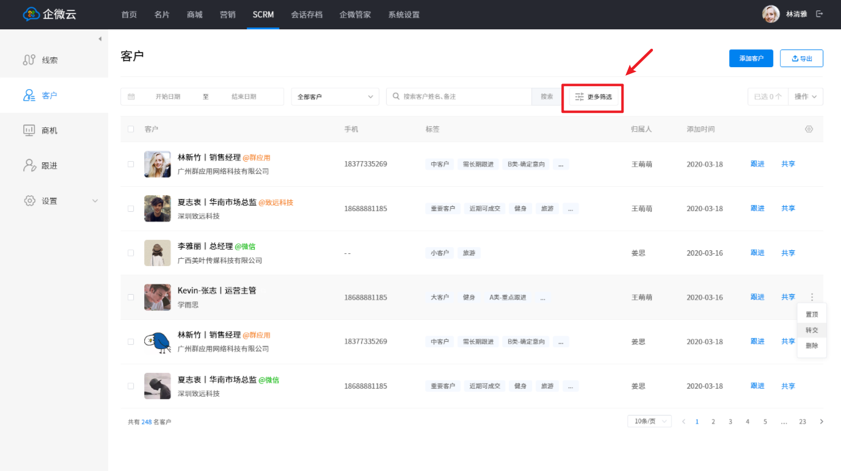The width and height of the screenshot is (841, 471).
Task: Open the 全部客户 customer filter dropdown
Action: (335, 96)
